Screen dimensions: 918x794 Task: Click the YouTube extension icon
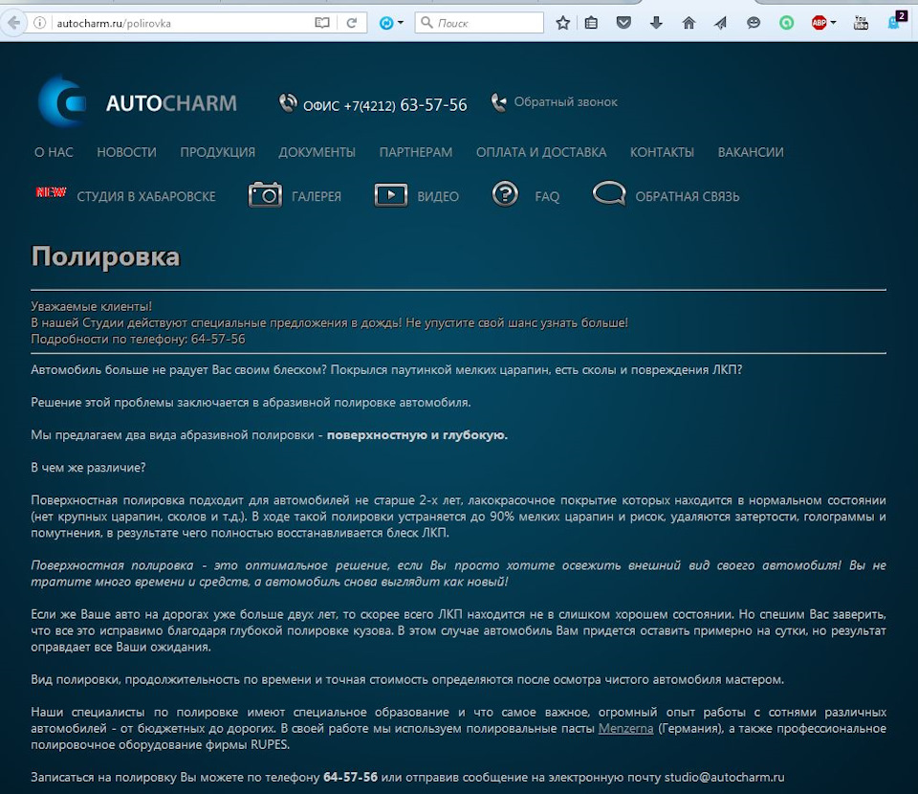[x=861, y=23]
